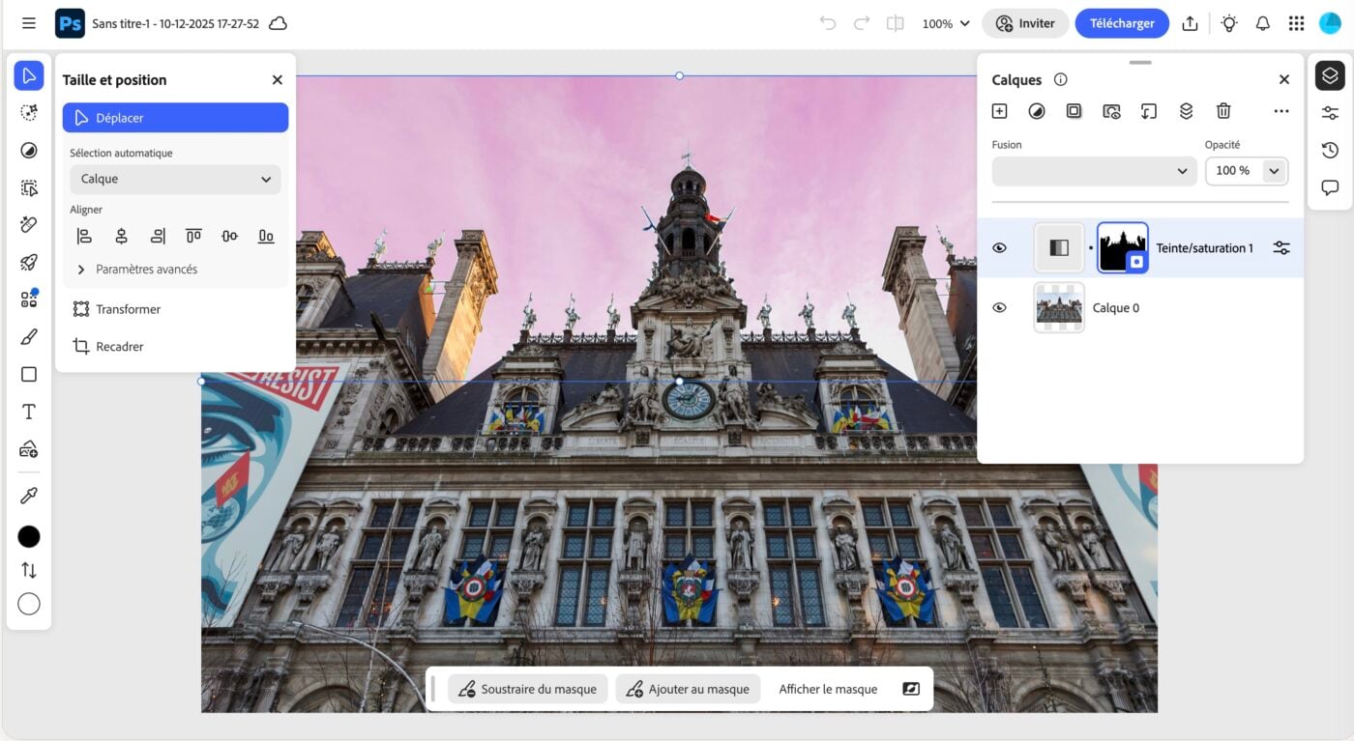Expand Paramètres avancés section
Image resolution: width=1354 pixels, height=741 pixels.
81,270
